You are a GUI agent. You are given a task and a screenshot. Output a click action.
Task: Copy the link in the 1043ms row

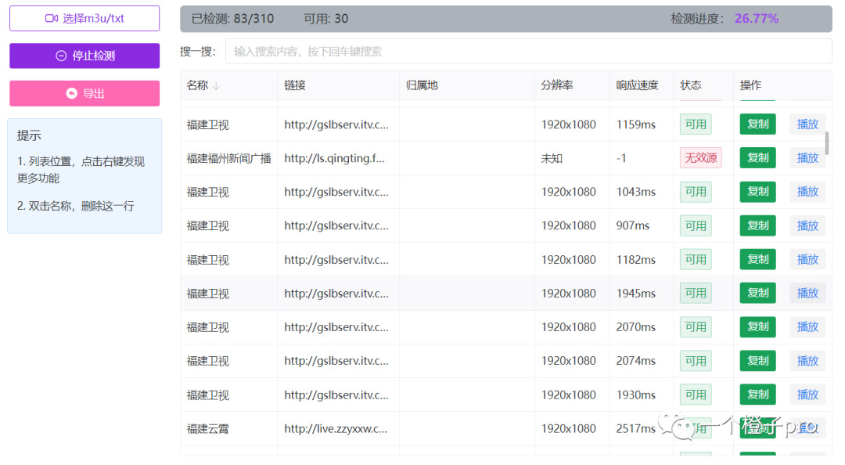coord(757,192)
